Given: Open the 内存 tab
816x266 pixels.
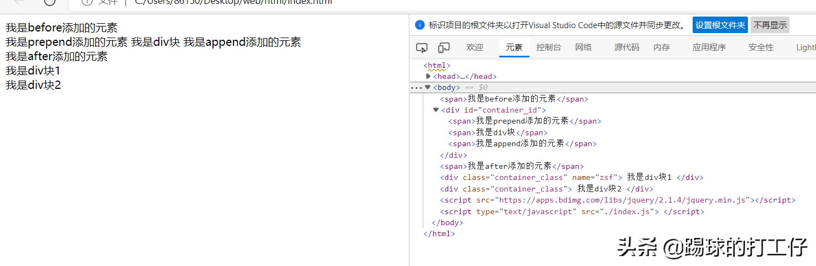Looking at the screenshot, I should (x=662, y=47).
